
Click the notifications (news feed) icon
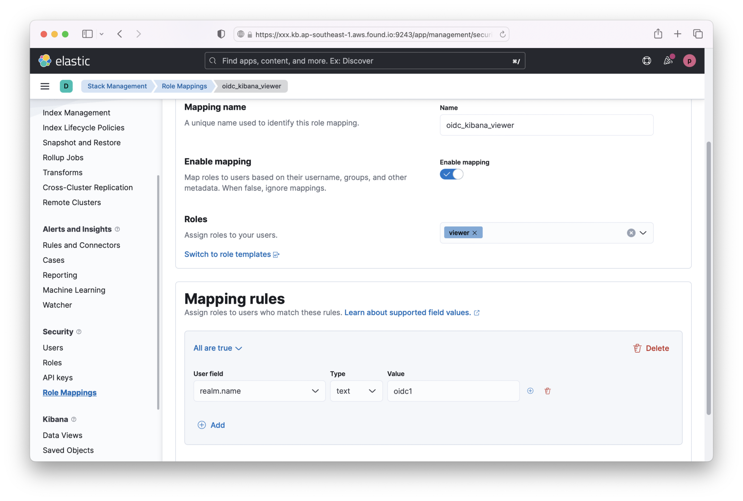[668, 61]
